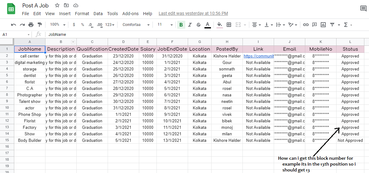Open comment history speech bubble
The height and width of the screenshot is (173, 369).
pos(363,9)
